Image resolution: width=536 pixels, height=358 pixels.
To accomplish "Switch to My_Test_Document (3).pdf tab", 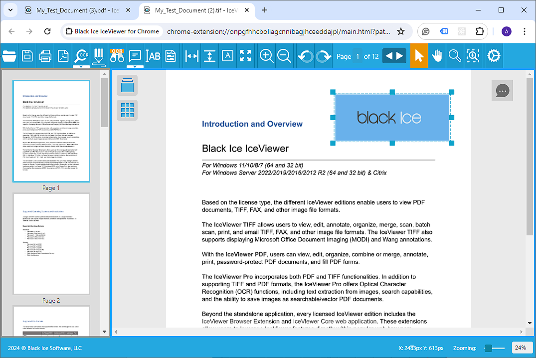I will [x=78, y=10].
